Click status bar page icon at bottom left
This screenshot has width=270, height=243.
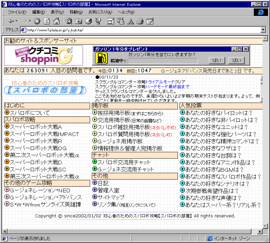[x=5, y=239]
